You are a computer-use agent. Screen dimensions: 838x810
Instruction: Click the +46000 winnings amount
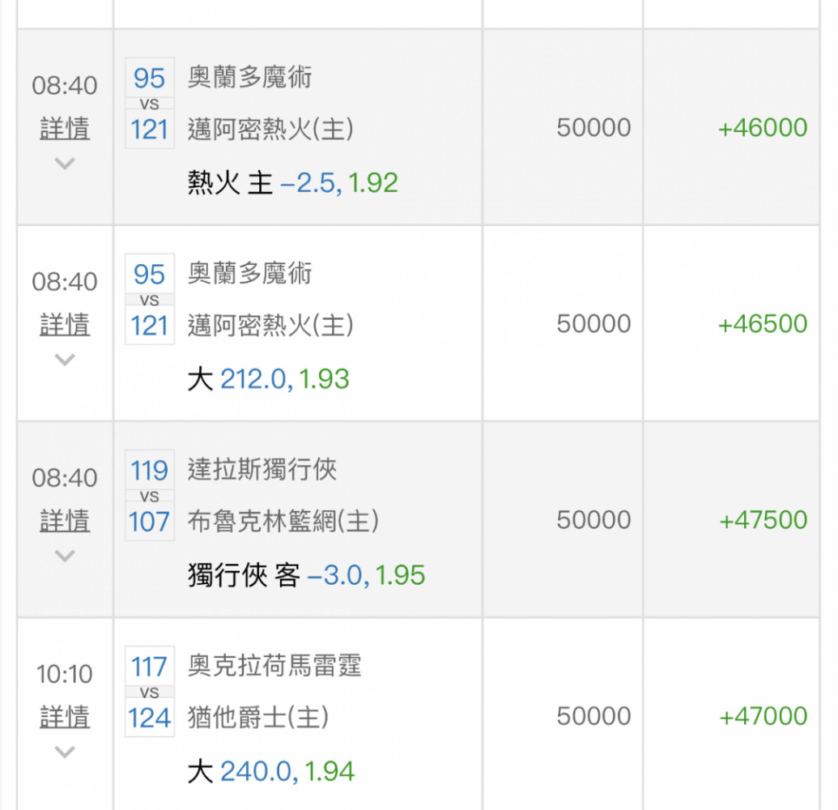click(763, 128)
